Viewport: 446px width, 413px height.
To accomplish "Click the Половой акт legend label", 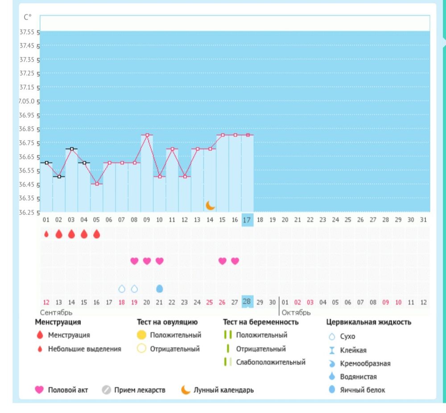I will pos(68,390).
